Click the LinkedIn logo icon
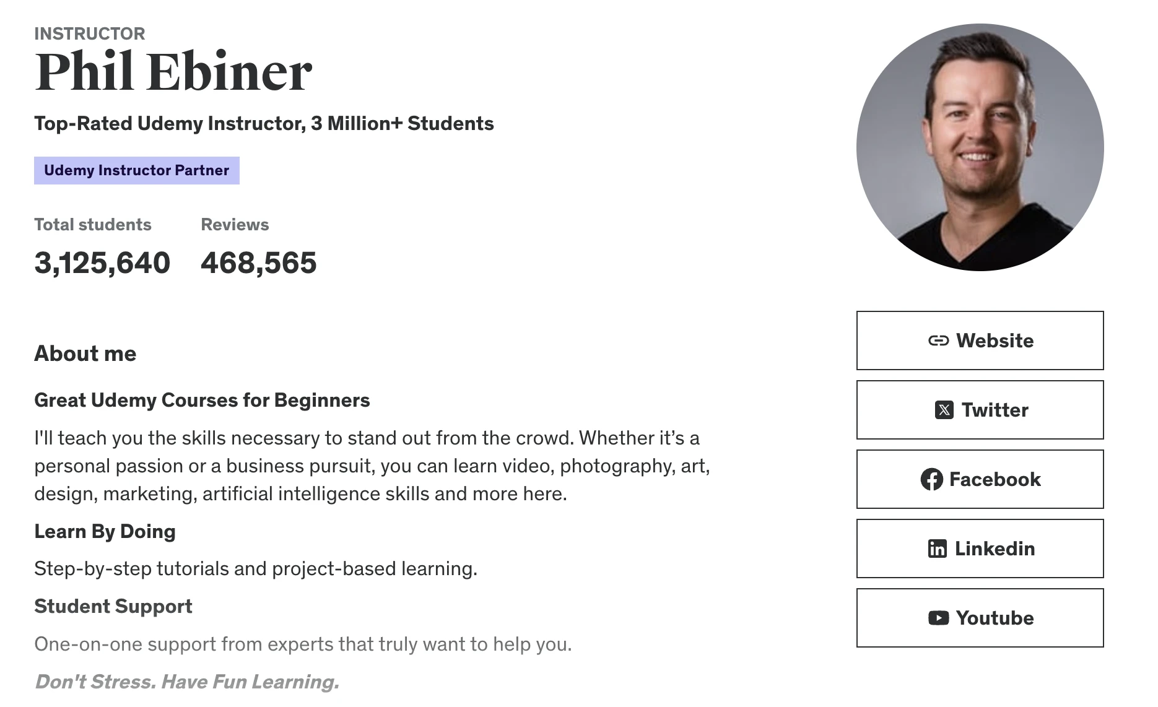The width and height of the screenshot is (1158, 707). point(937,549)
